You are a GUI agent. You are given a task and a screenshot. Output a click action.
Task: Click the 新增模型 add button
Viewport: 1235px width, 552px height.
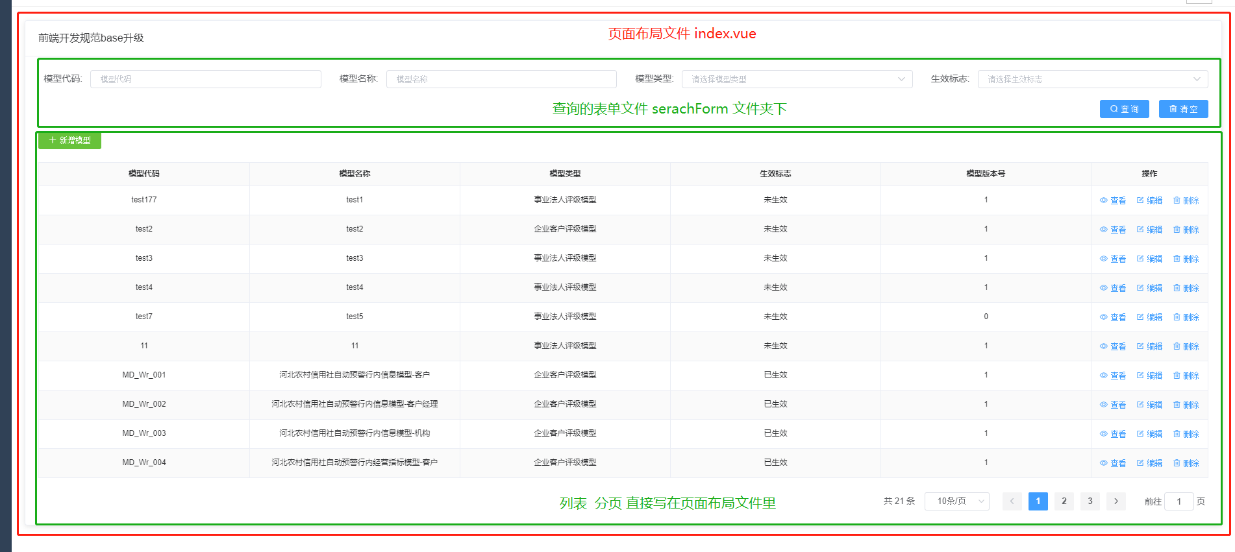point(69,140)
